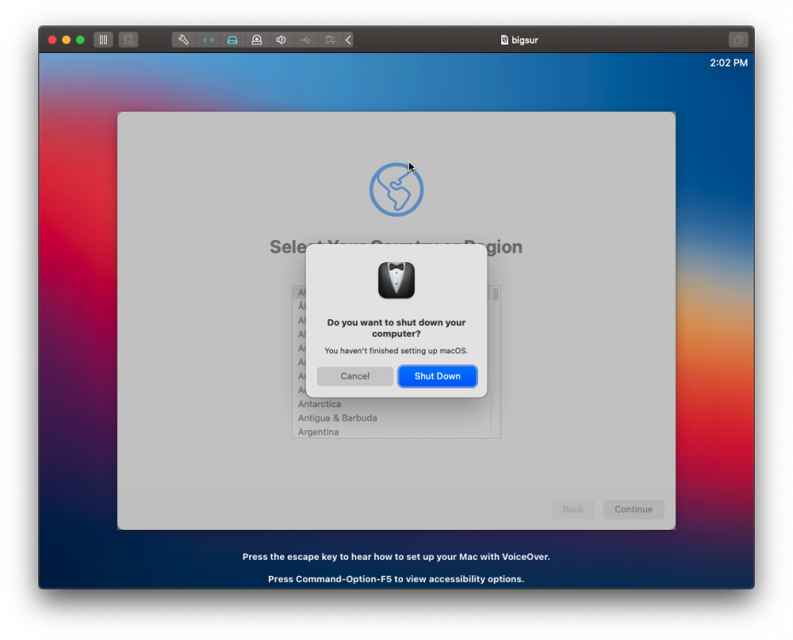Screen dimensions: 793x640
Task: Click the sound speaker icon
Action: click(281, 40)
